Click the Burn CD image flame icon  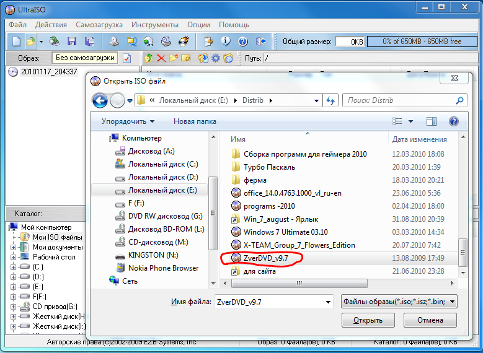coord(184,41)
